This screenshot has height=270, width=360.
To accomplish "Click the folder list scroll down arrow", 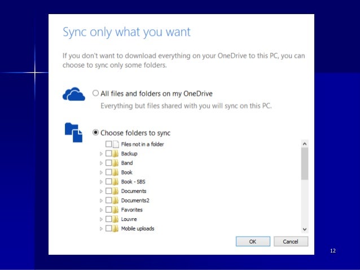I will tap(305, 229).
